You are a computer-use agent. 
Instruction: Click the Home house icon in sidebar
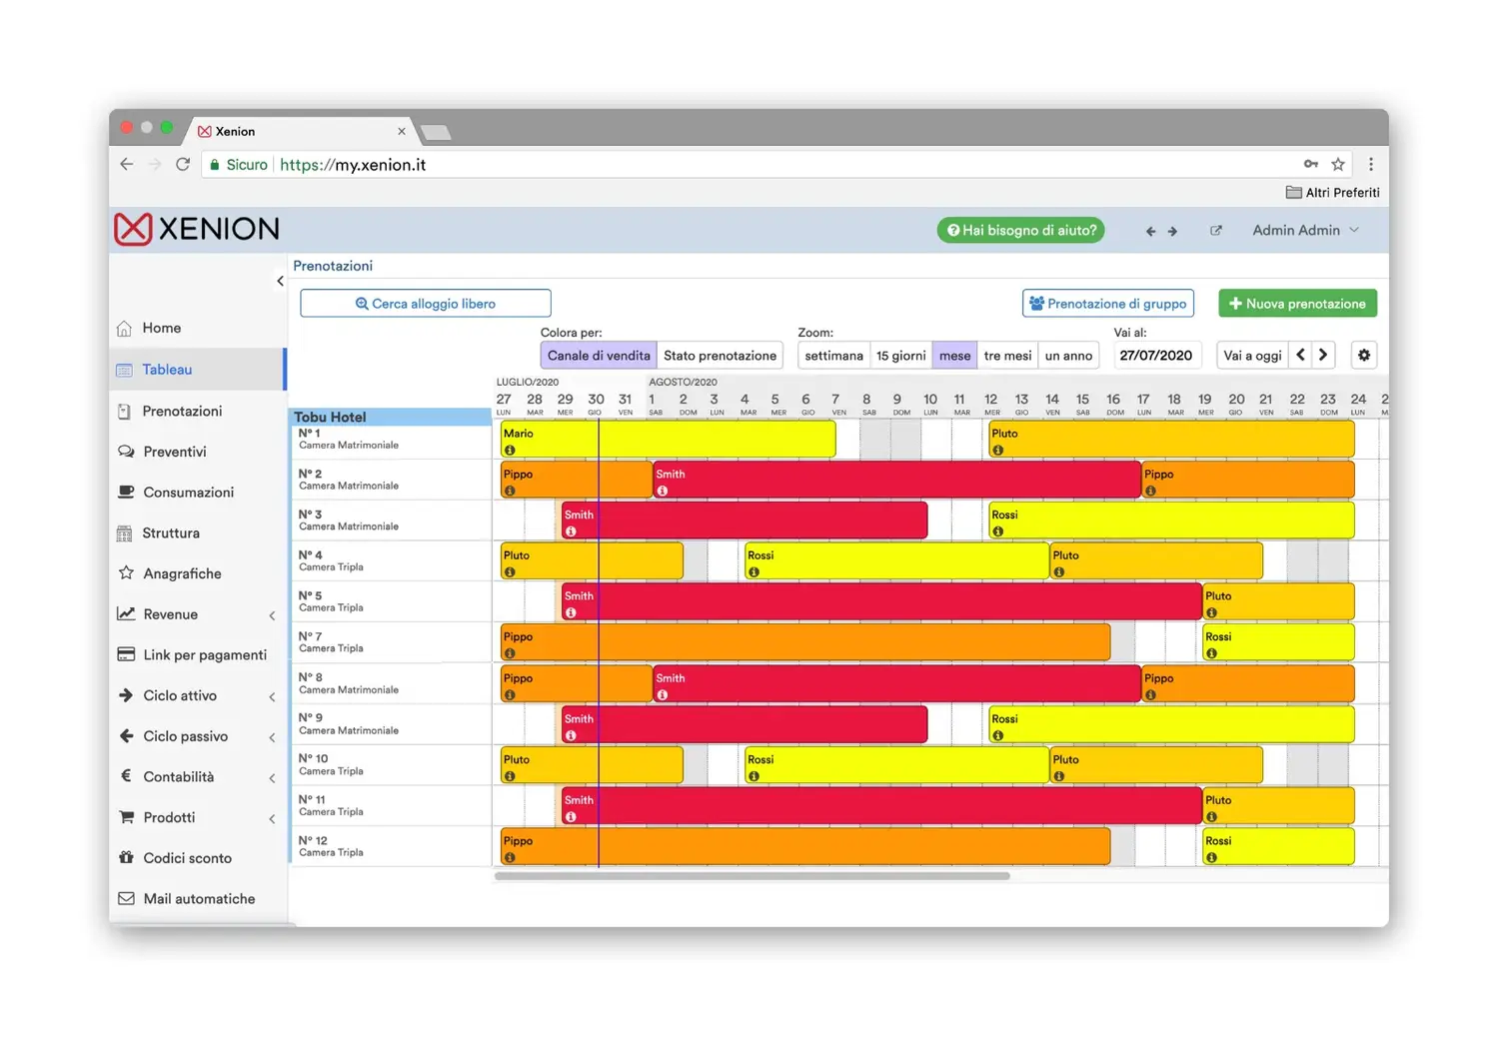pos(125,329)
